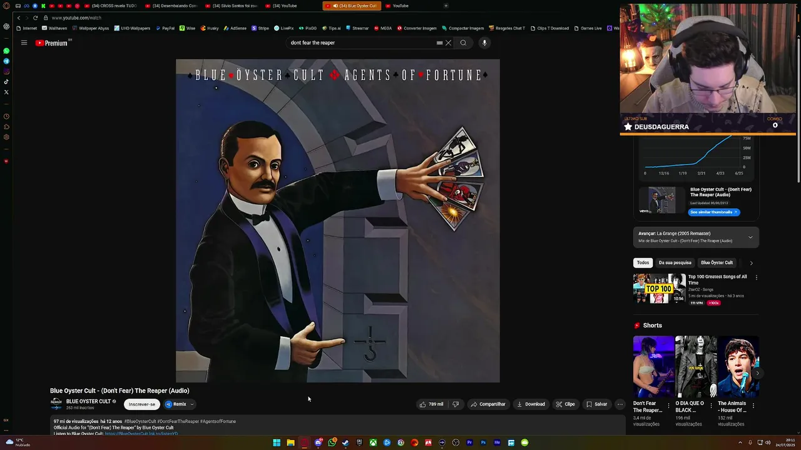Click the search input field
The width and height of the screenshot is (801, 450).
(x=362, y=43)
